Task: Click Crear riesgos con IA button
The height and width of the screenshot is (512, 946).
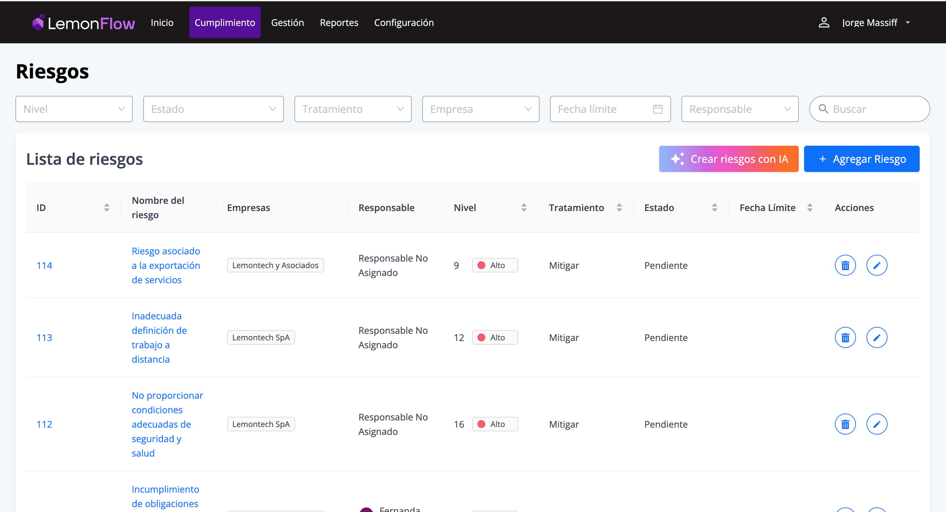Action: coord(728,159)
